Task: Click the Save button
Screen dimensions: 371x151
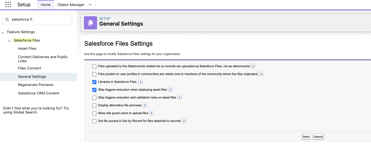Action: 306,137
